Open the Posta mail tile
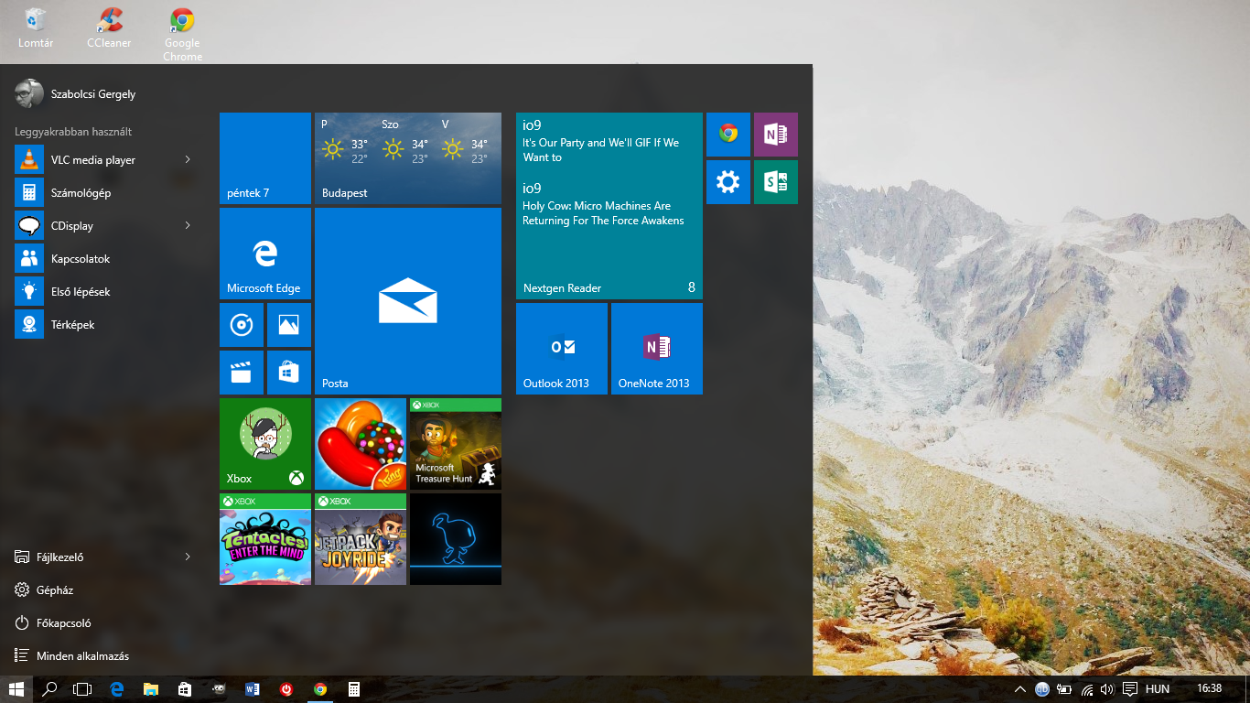Image resolution: width=1250 pixels, height=703 pixels. (408, 301)
